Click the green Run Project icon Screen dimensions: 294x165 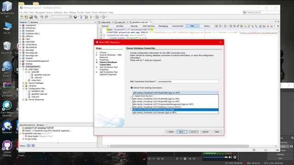point(91,17)
